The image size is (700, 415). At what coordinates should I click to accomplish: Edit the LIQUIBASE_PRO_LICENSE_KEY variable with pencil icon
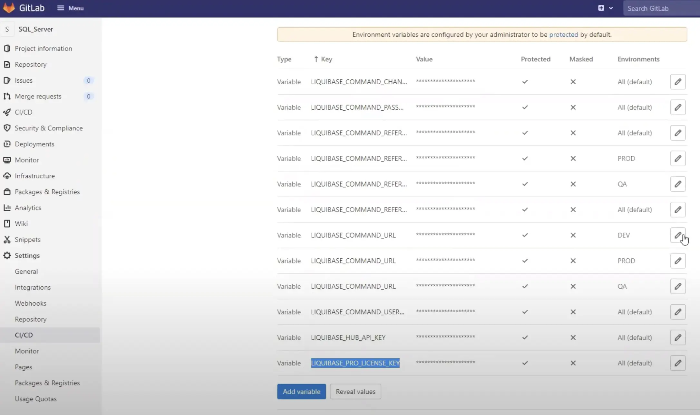(678, 363)
